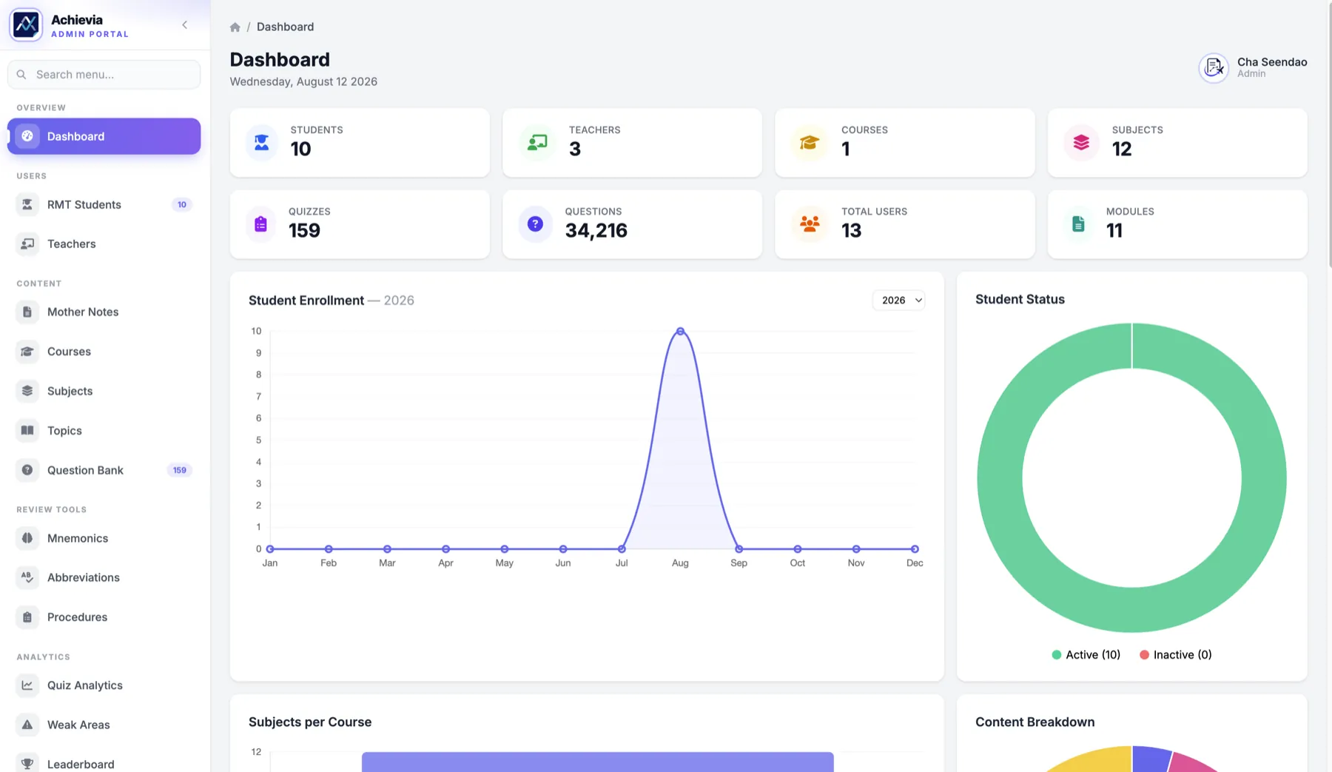
Task: Click the Questions stat card icon
Action: [535, 224]
